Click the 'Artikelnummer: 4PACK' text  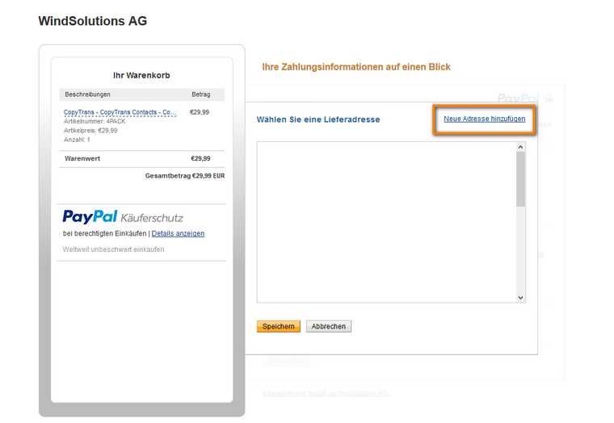[95, 121]
